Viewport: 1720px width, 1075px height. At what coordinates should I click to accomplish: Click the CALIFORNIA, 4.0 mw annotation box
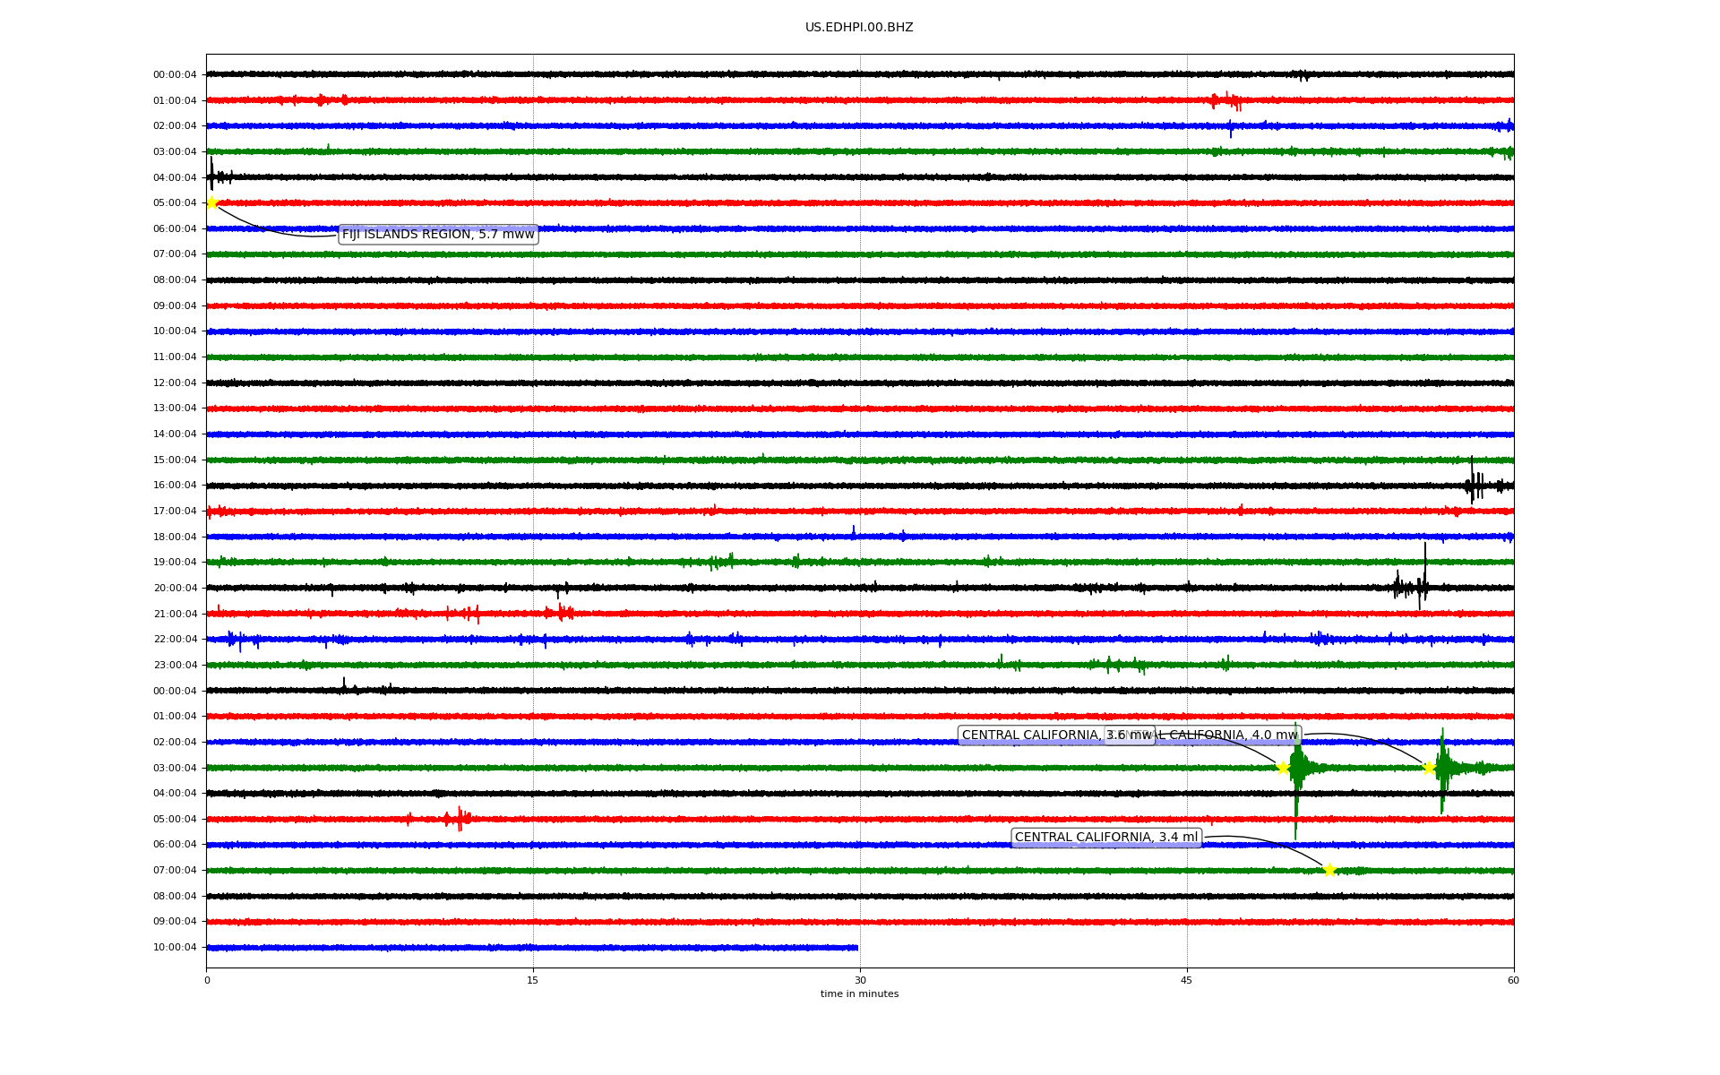[x=1236, y=735]
